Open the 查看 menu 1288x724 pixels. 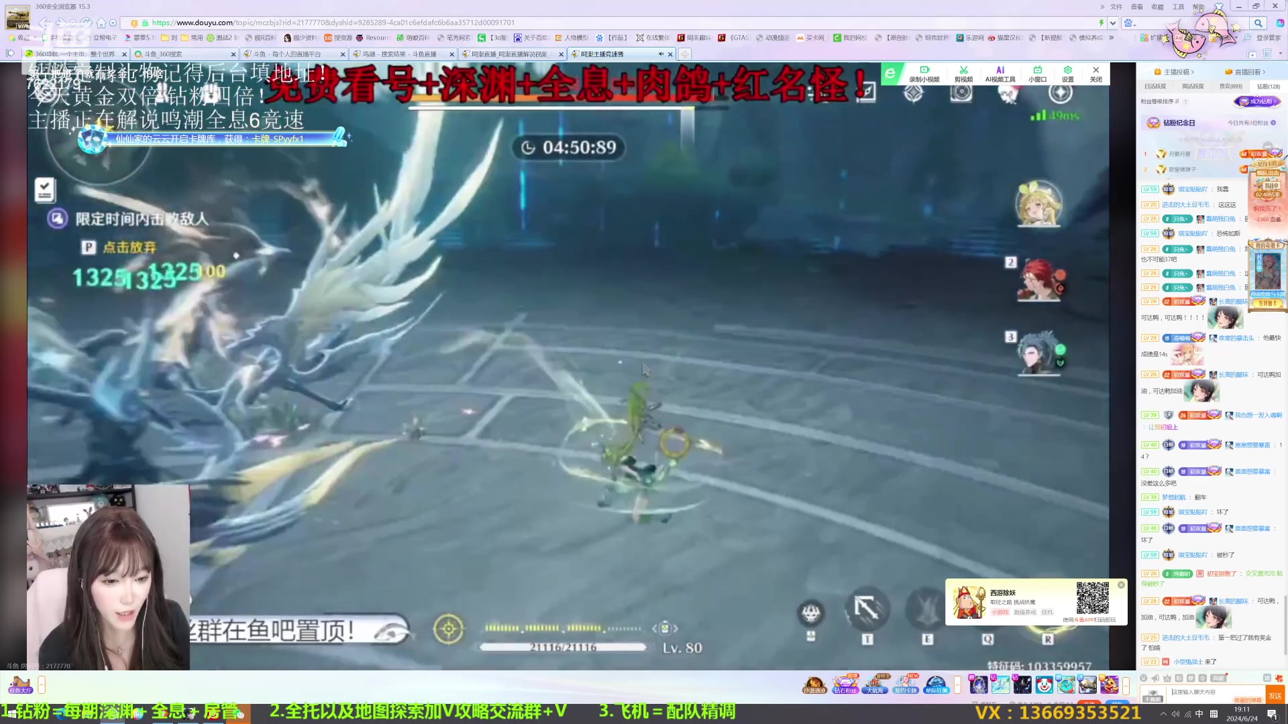1137,7
